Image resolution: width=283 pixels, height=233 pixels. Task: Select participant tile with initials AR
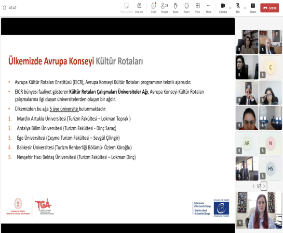pos(247,143)
